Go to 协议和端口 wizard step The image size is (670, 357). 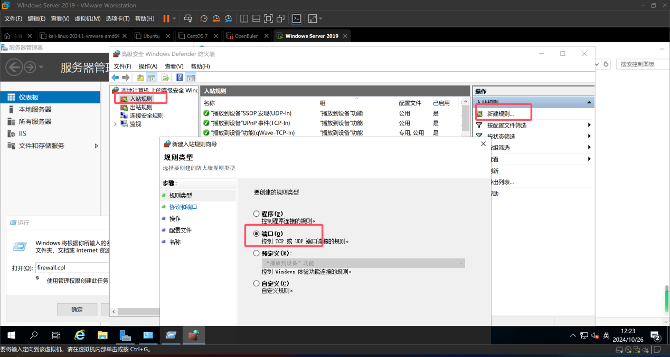183,207
